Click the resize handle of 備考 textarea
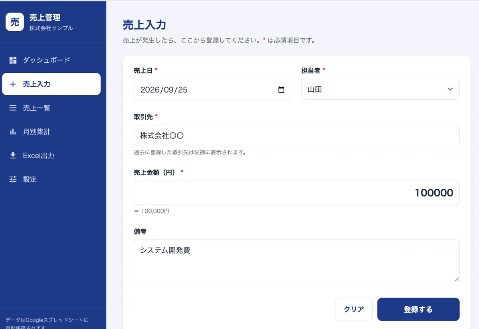The image size is (479, 329). click(457, 279)
